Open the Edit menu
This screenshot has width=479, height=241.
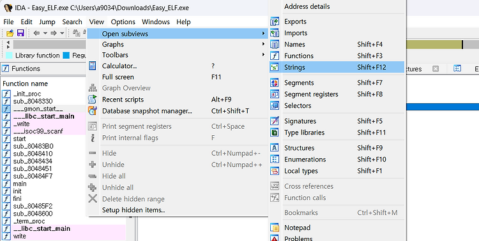(27, 22)
